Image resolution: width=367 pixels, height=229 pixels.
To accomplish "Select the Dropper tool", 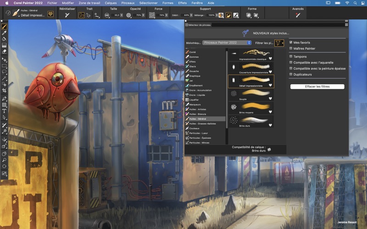I will click(4, 33).
